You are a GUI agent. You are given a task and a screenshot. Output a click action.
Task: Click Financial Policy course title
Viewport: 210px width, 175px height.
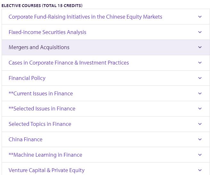click(27, 78)
